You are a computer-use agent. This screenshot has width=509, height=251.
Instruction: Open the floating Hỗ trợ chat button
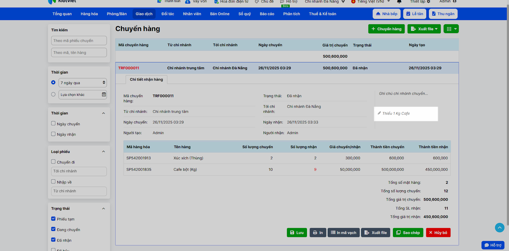coord(493,245)
